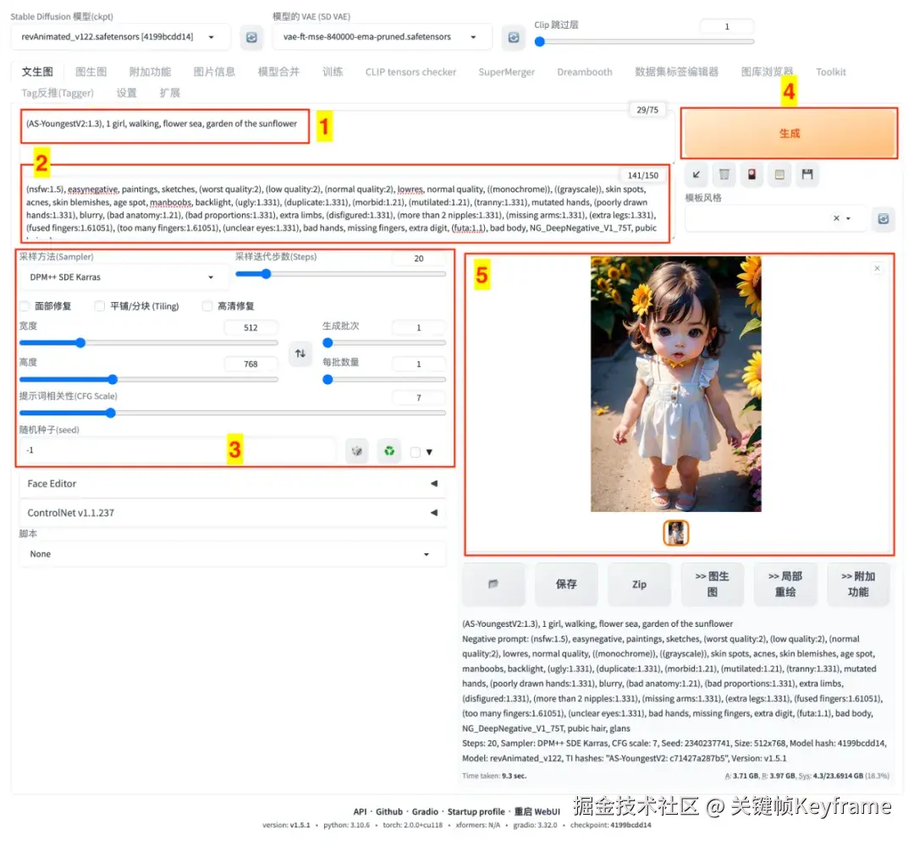This screenshot has height=841, width=914.
Task: Adjust the 高度 height slider
Action: tap(149, 379)
